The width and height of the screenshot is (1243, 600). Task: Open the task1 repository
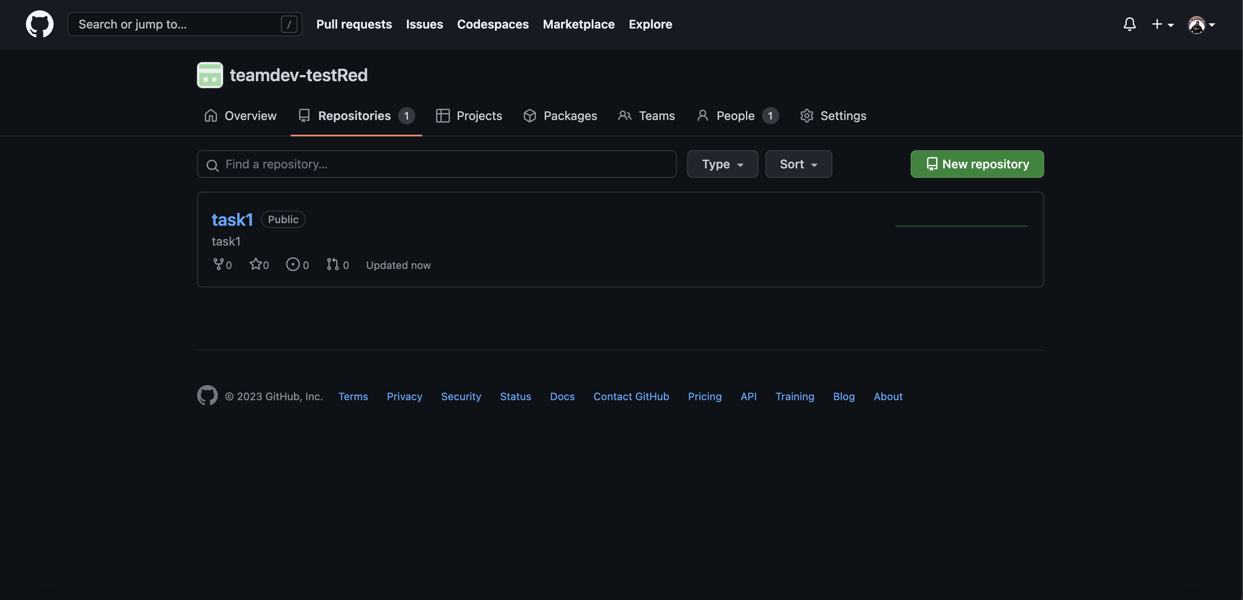[233, 219]
